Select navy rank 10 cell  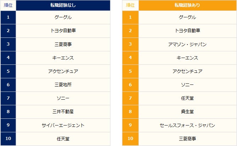(8, 139)
